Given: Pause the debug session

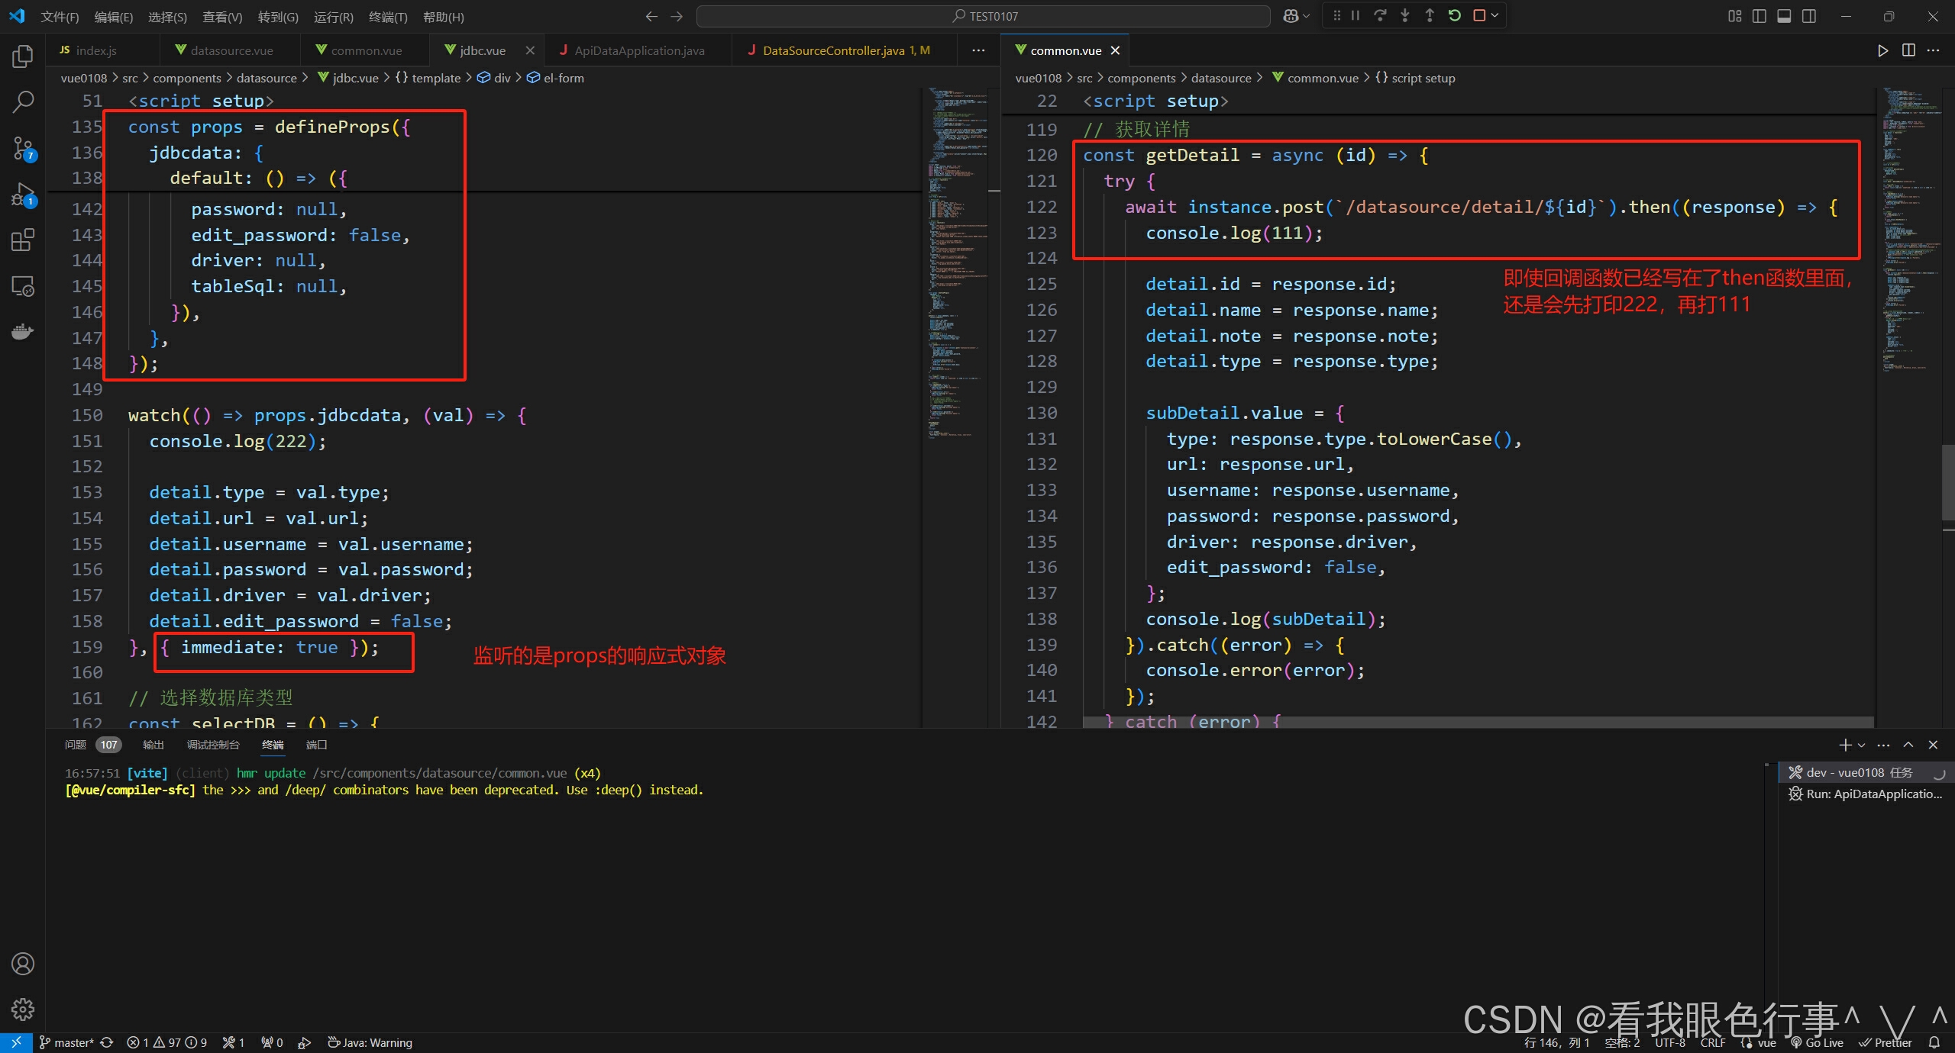Looking at the screenshot, I should [1356, 16].
